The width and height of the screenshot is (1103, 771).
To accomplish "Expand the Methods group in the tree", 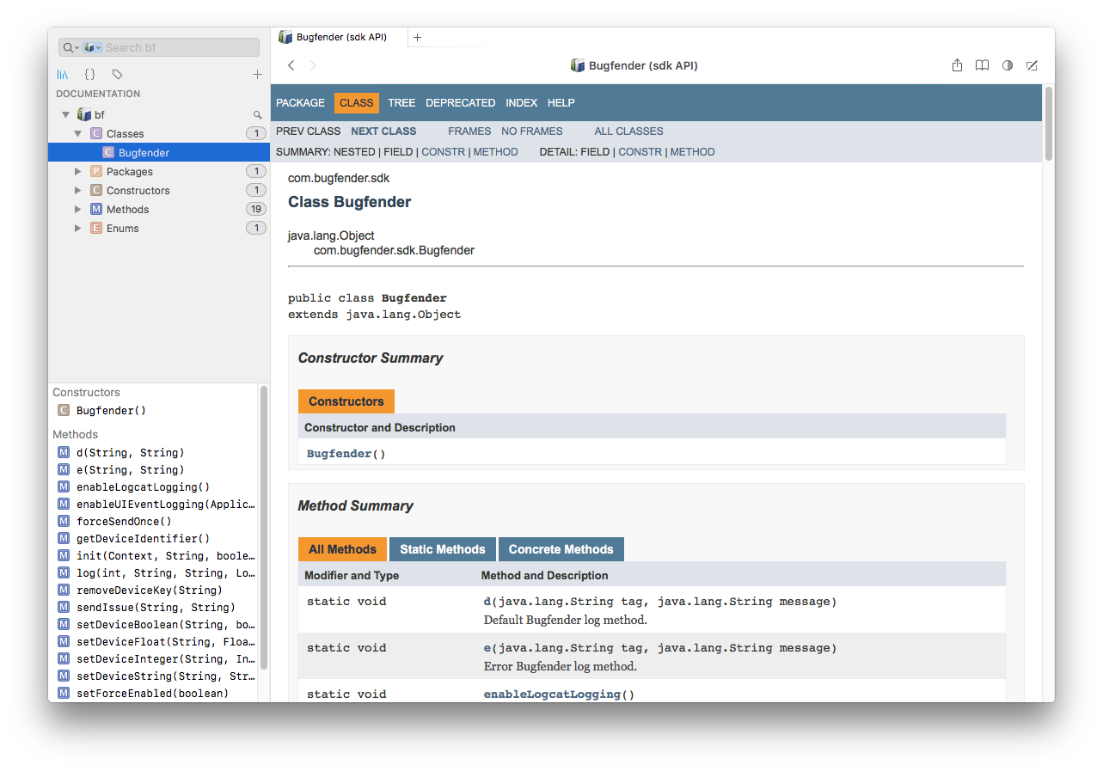I will point(78,209).
